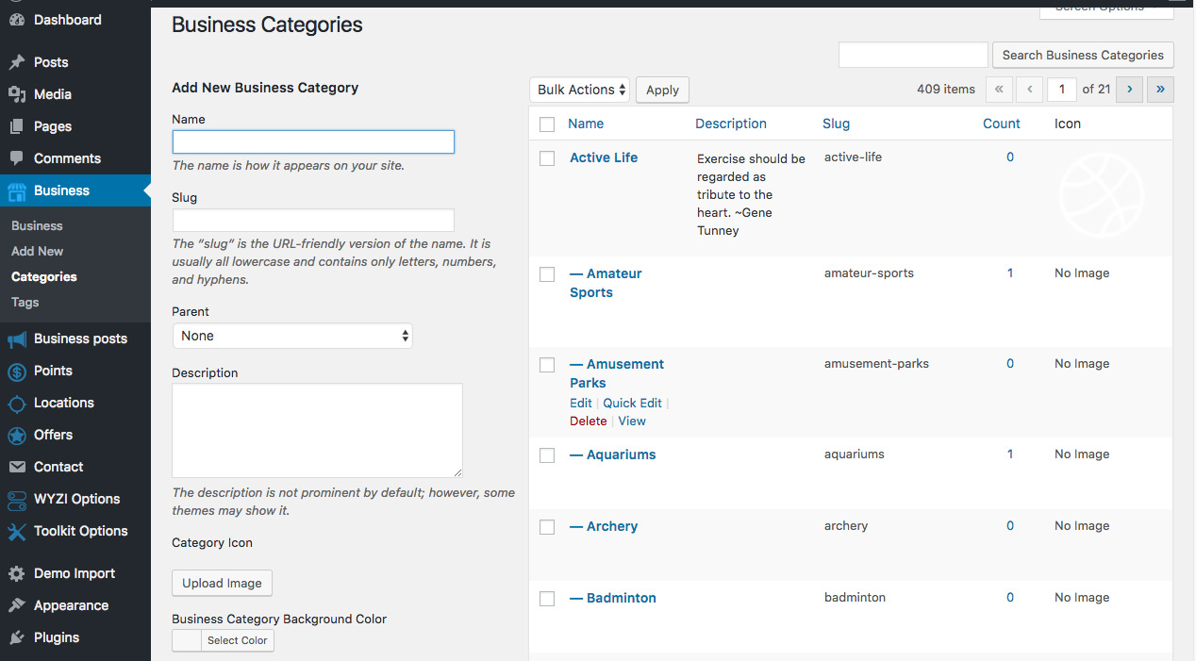The image size is (1196, 661).
Task: Open the Parent category dropdown
Action: pyautogui.click(x=292, y=335)
